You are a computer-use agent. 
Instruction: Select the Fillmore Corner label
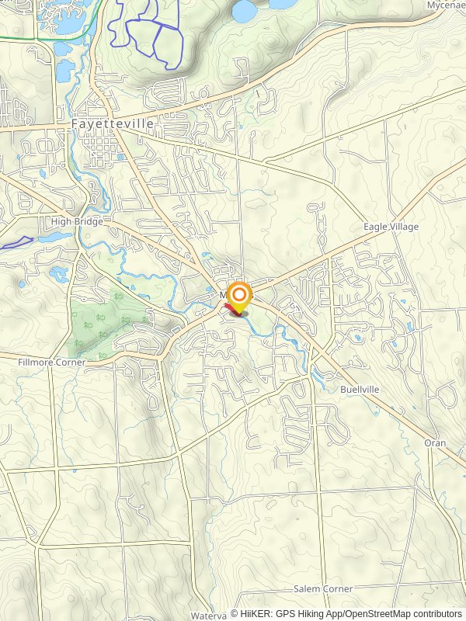(52, 363)
